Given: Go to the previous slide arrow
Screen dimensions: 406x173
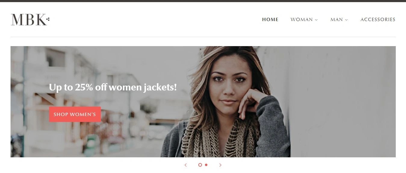Looking at the screenshot, I should (x=186, y=165).
